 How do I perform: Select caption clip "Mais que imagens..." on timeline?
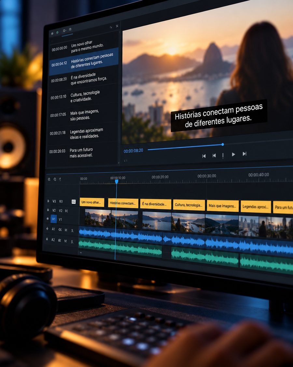[223, 206]
